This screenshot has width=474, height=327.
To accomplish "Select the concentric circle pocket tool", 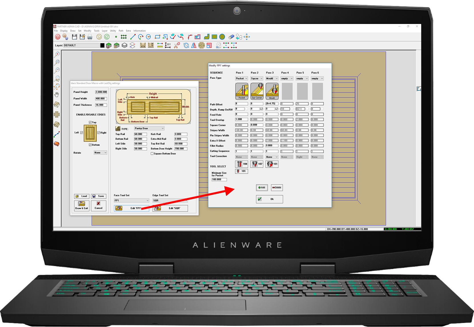I will pyautogui.click(x=222, y=37).
